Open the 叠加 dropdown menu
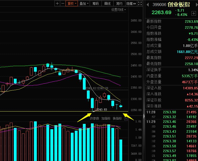This screenshot has width=198, height=161. 84,4
